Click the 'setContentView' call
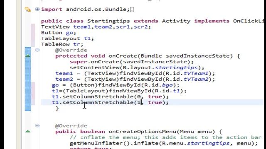The width and height of the screenshot is (266, 149). point(94,68)
